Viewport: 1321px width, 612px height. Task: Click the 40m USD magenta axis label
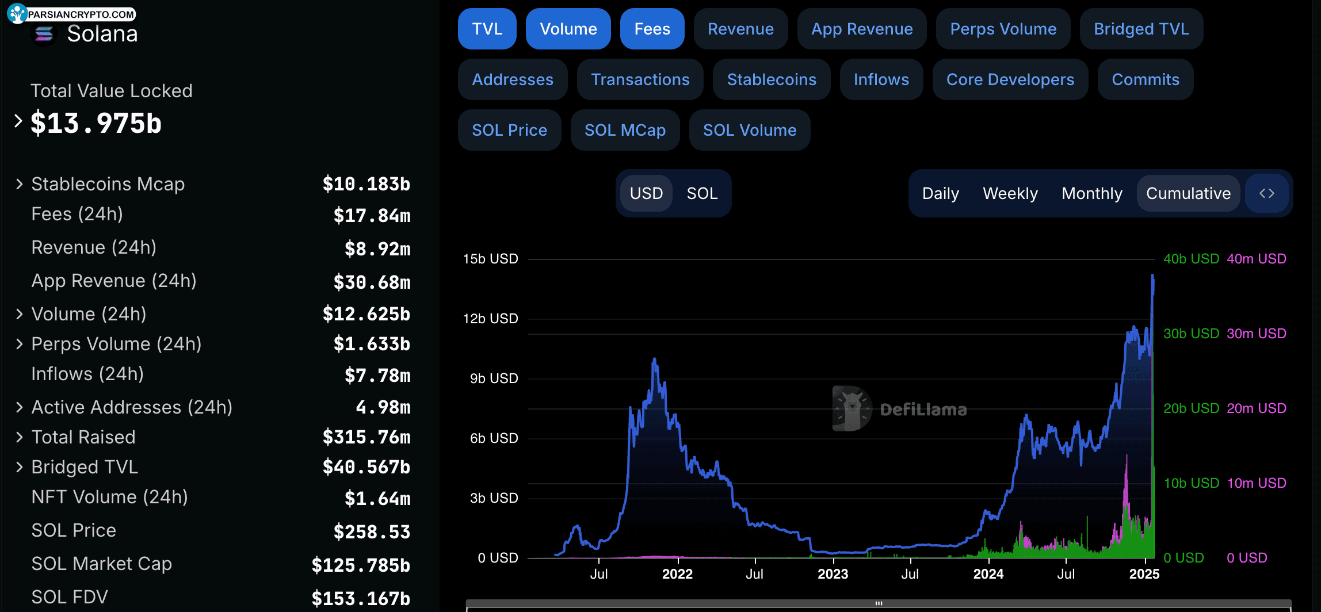pos(1257,259)
